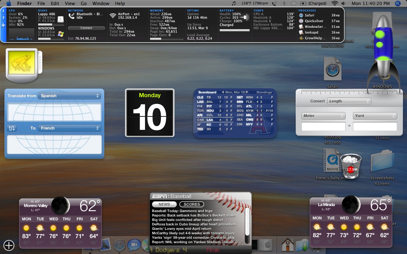Open the "Big Unit feels conflicted" headline
407x254 pixels.
(187, 220)
